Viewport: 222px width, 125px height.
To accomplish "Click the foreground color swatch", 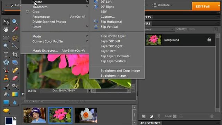I will [x=9, y=120].
